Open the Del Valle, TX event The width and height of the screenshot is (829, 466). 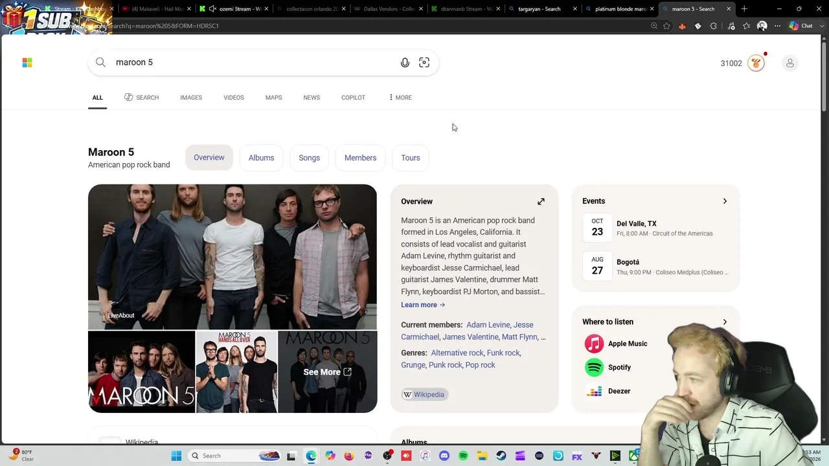pyautogui.click(x=655, y=228)
